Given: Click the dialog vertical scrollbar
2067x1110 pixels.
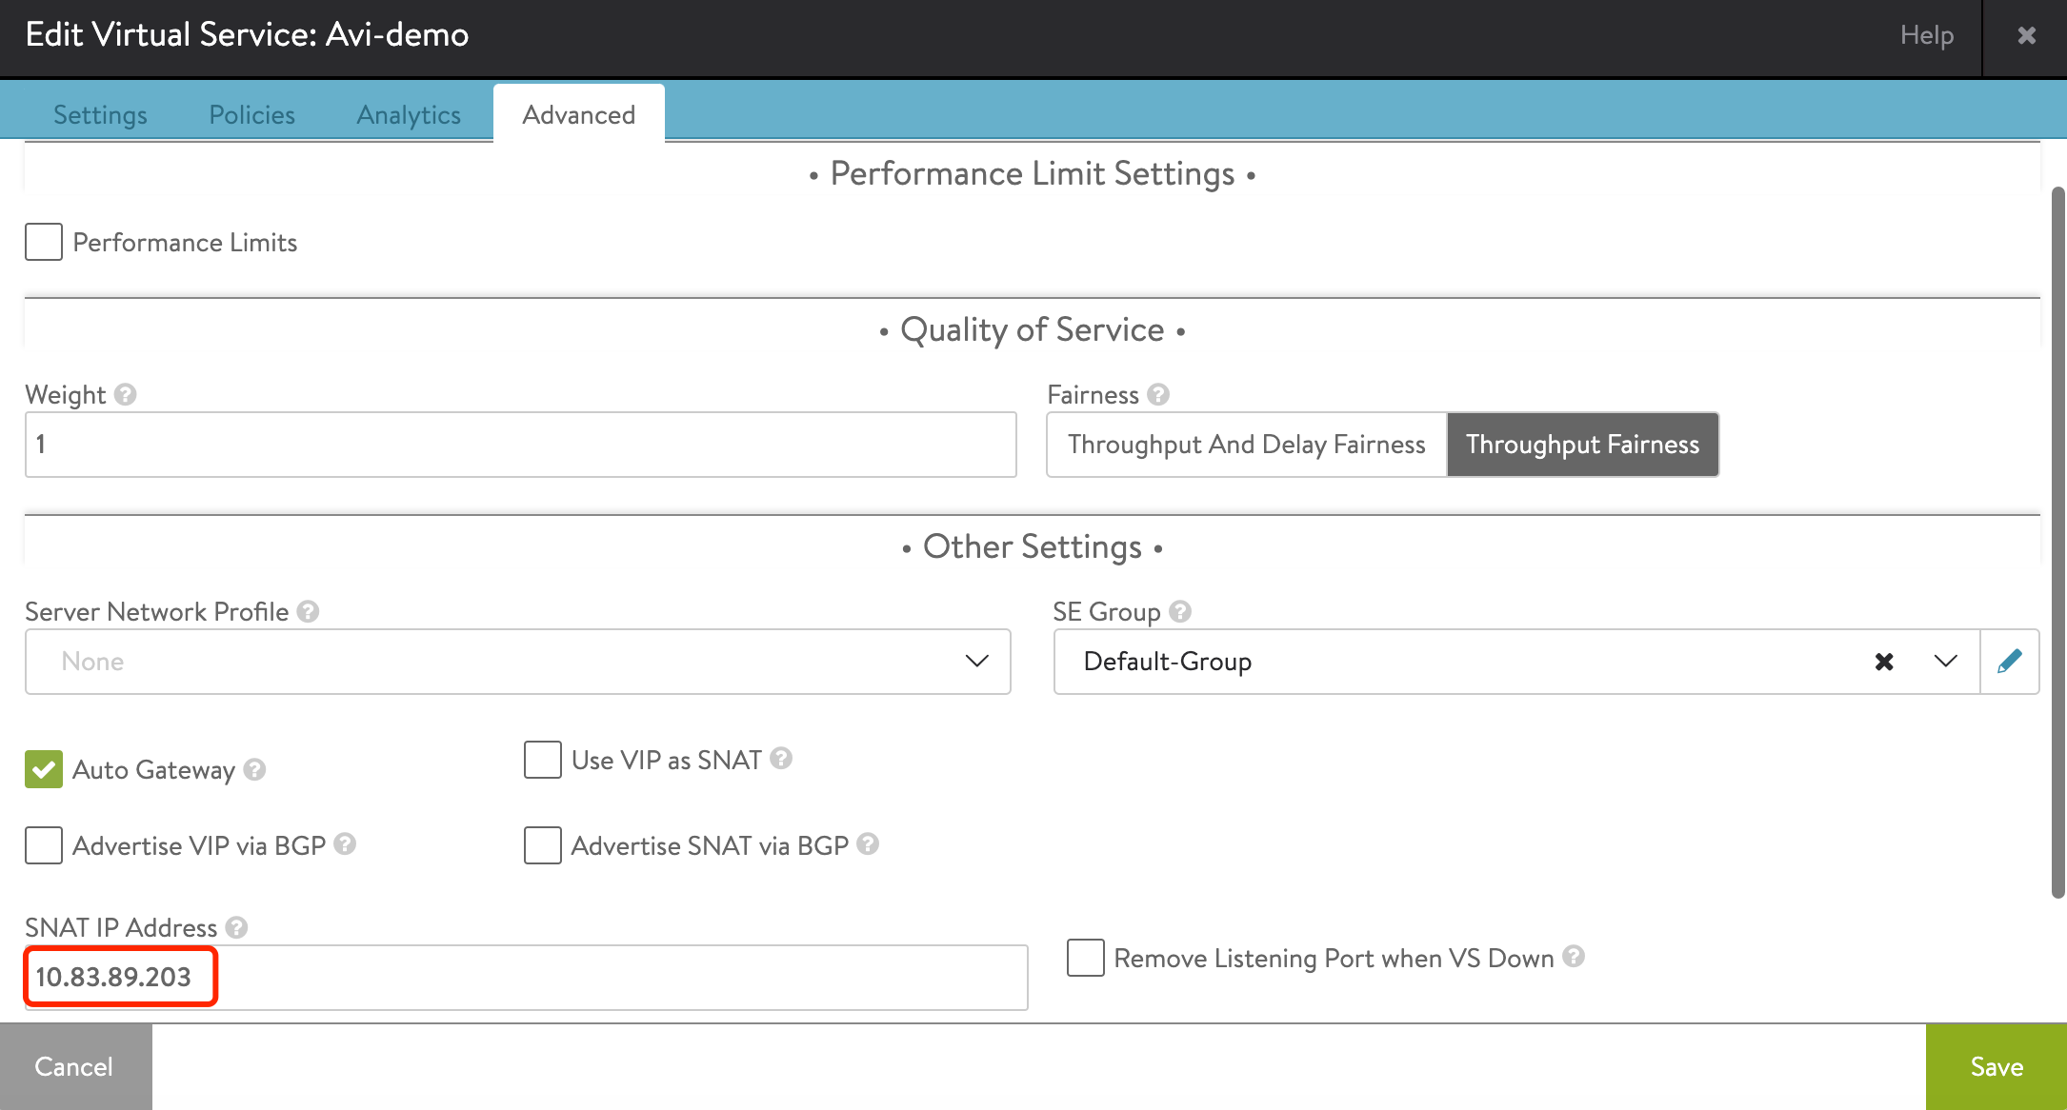Looking at the screenshot, I should tap(2057, 543).
